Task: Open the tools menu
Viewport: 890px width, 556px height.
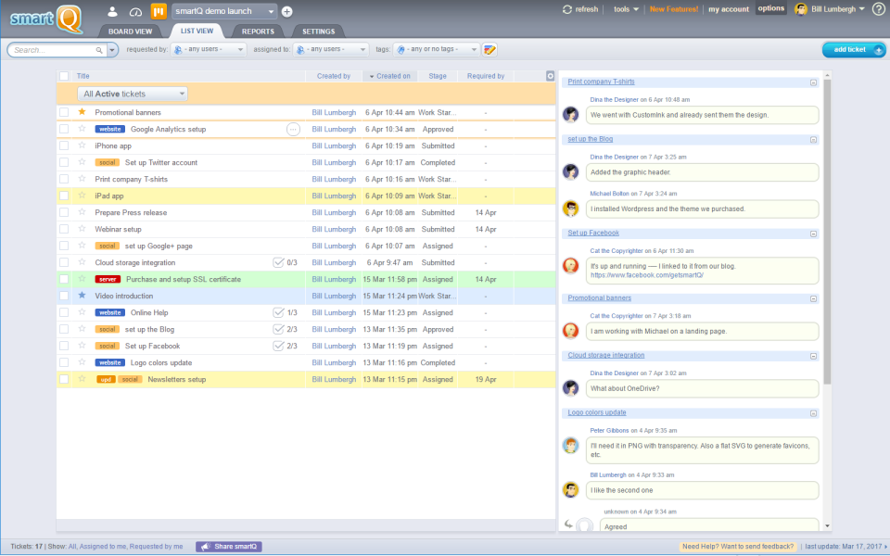Action: (623, 8)
